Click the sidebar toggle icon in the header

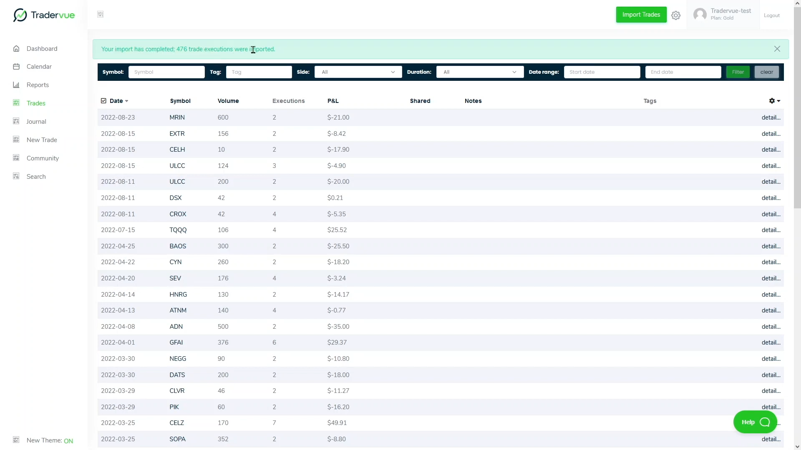(101, 15)
